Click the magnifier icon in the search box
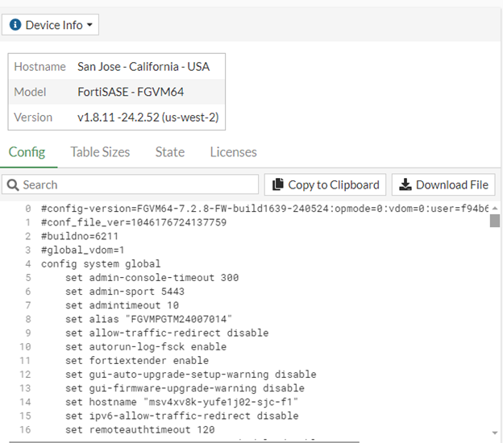 [x=13, y=184]
